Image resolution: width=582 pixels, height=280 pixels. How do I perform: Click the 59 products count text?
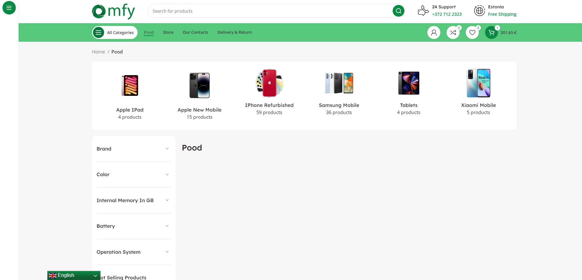[x=269, y=112]
